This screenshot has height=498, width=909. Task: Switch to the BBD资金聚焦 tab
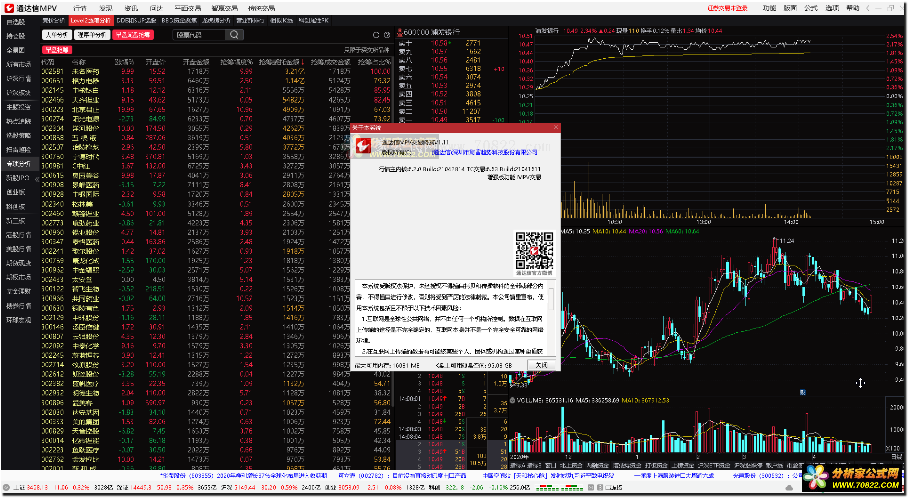[179, 21]
